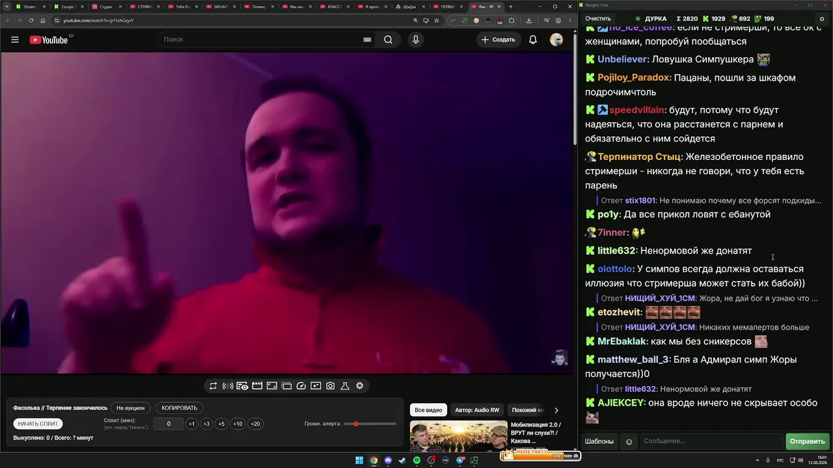This screenshot has width=833, height=468.
Task: Open the on-screen keyboard in search box
Action: pos(367,40)
